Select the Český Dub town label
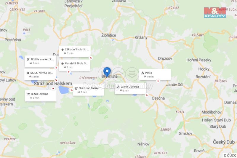237x158 pixels. pos(224,142)
